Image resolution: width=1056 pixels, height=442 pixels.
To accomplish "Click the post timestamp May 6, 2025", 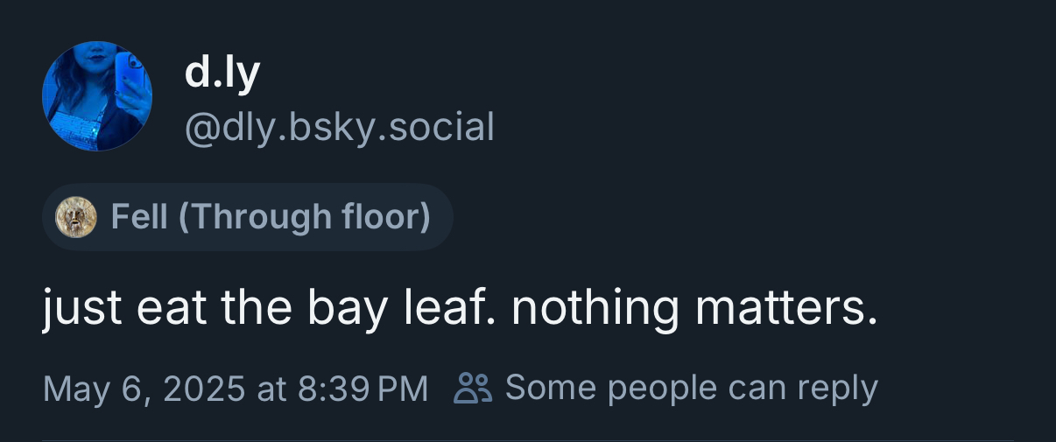I will pos(144,388).
